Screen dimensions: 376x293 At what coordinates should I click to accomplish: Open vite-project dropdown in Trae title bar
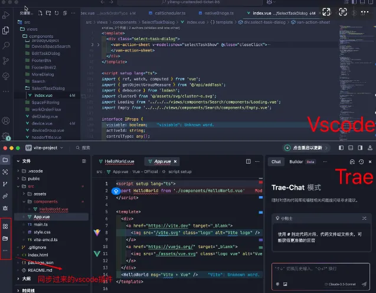point(44,148)
